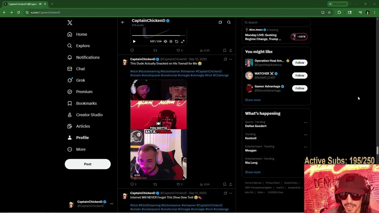This screenshot has width=379, height=213.
Task: Bookmark the top video post
Action: coord(225,50)
